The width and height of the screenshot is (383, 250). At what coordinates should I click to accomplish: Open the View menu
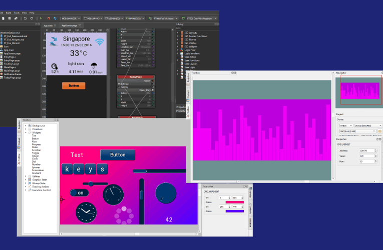pyautogui.click(x=25, y=12)
